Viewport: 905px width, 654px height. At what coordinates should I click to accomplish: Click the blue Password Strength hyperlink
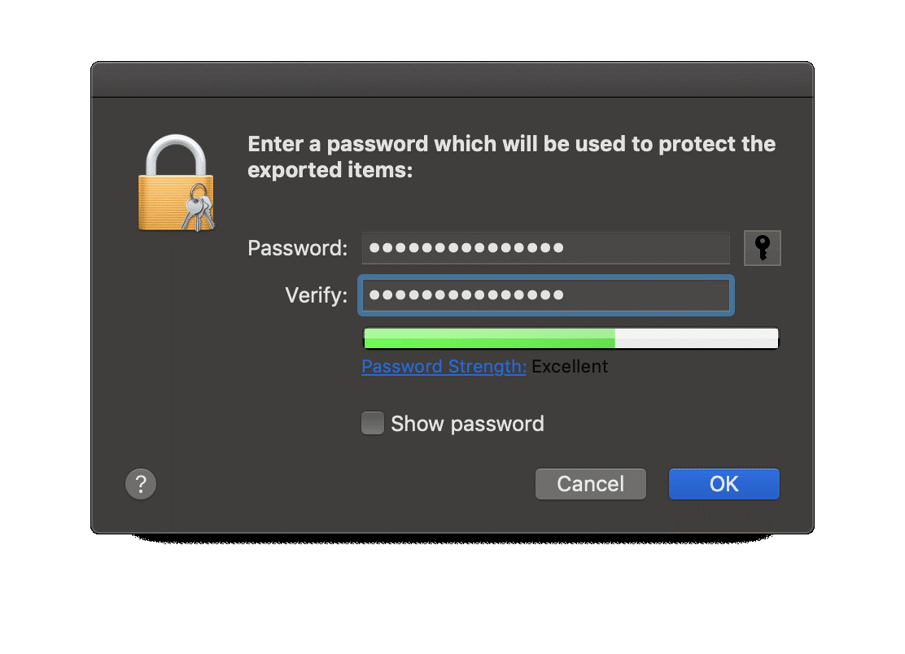[x=444, y=366]
